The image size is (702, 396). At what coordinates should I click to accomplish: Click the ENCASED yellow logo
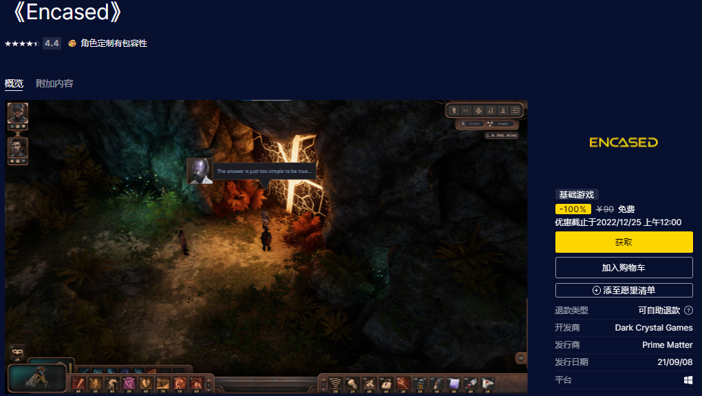coord(624,143)
